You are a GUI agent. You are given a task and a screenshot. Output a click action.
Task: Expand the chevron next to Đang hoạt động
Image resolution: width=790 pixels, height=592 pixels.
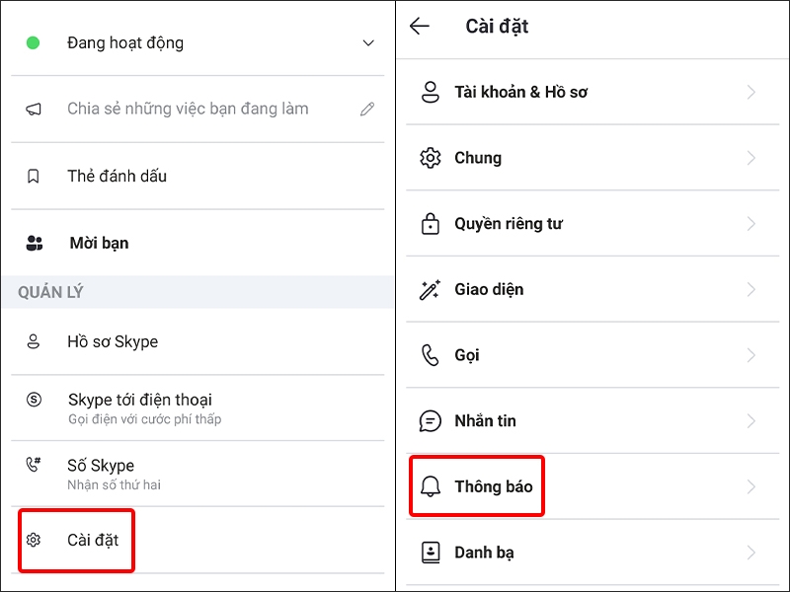click(x=367, y=42)
